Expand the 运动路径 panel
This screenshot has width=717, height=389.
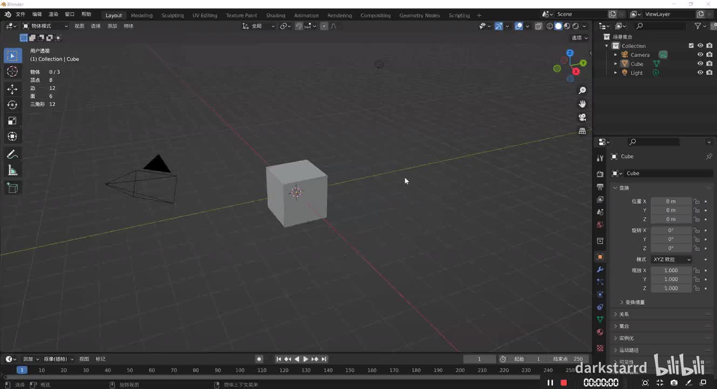coord(629,350)
